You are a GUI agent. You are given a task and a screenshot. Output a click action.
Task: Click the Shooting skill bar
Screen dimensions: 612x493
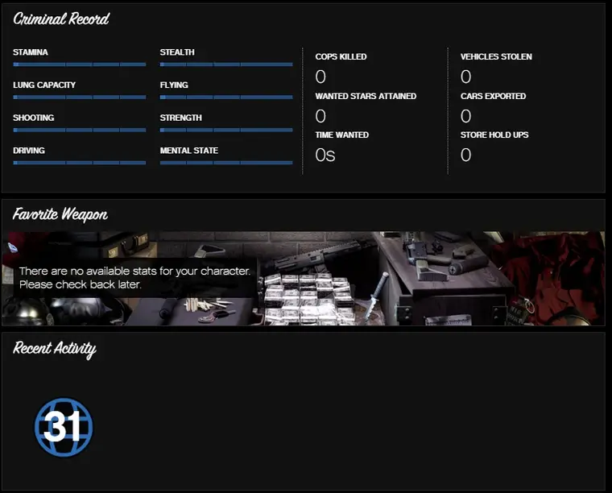coord(80,130)
